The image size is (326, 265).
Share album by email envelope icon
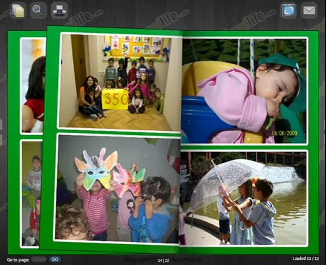[x=309, y=10]
